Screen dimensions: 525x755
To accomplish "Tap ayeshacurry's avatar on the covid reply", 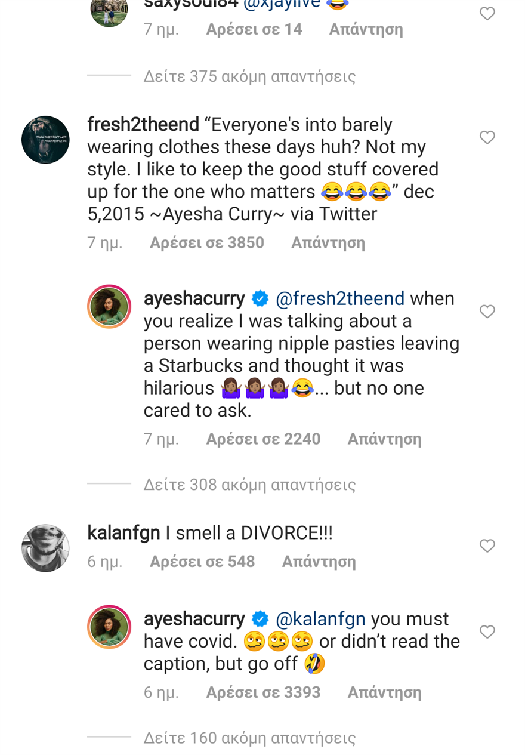I will tap(109, 627).
